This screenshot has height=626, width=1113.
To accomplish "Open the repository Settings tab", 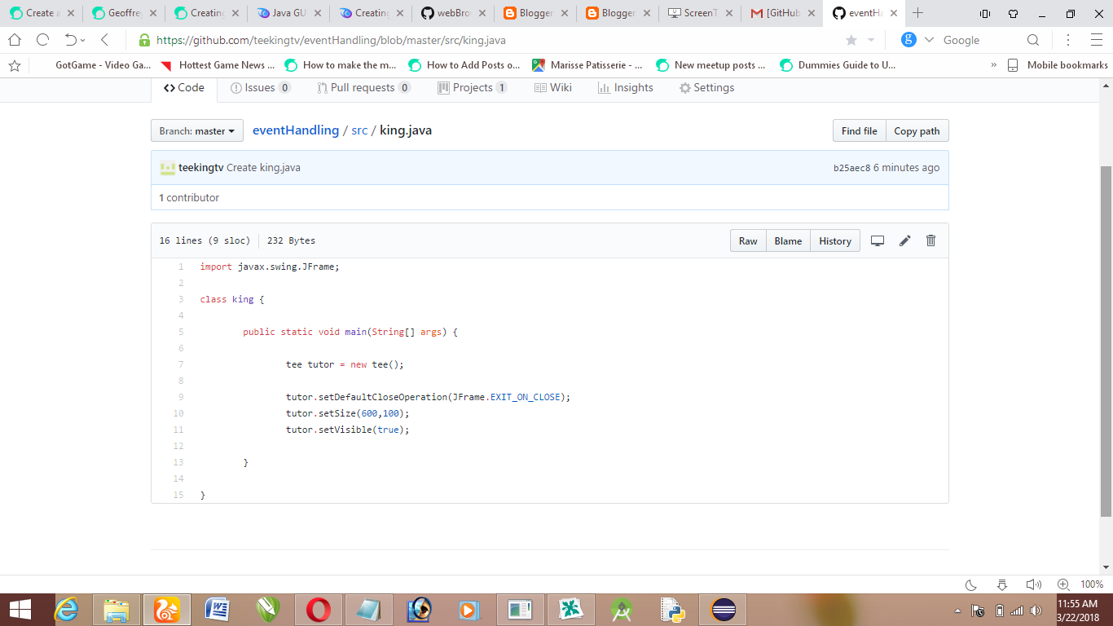I will point(706,87).
